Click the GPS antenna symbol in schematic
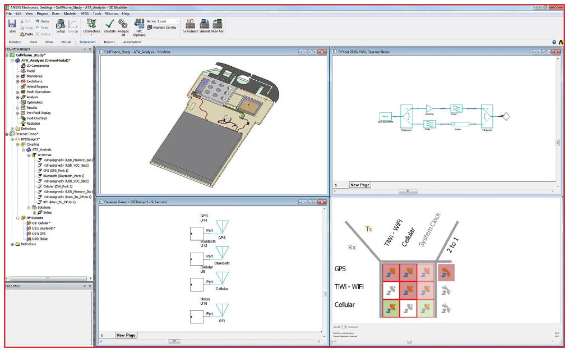569x352 pixels. click(x=222, y=227)
